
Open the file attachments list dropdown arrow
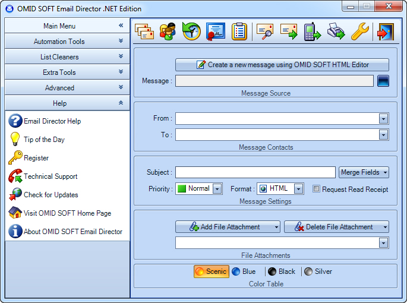(x=383, y=243)
